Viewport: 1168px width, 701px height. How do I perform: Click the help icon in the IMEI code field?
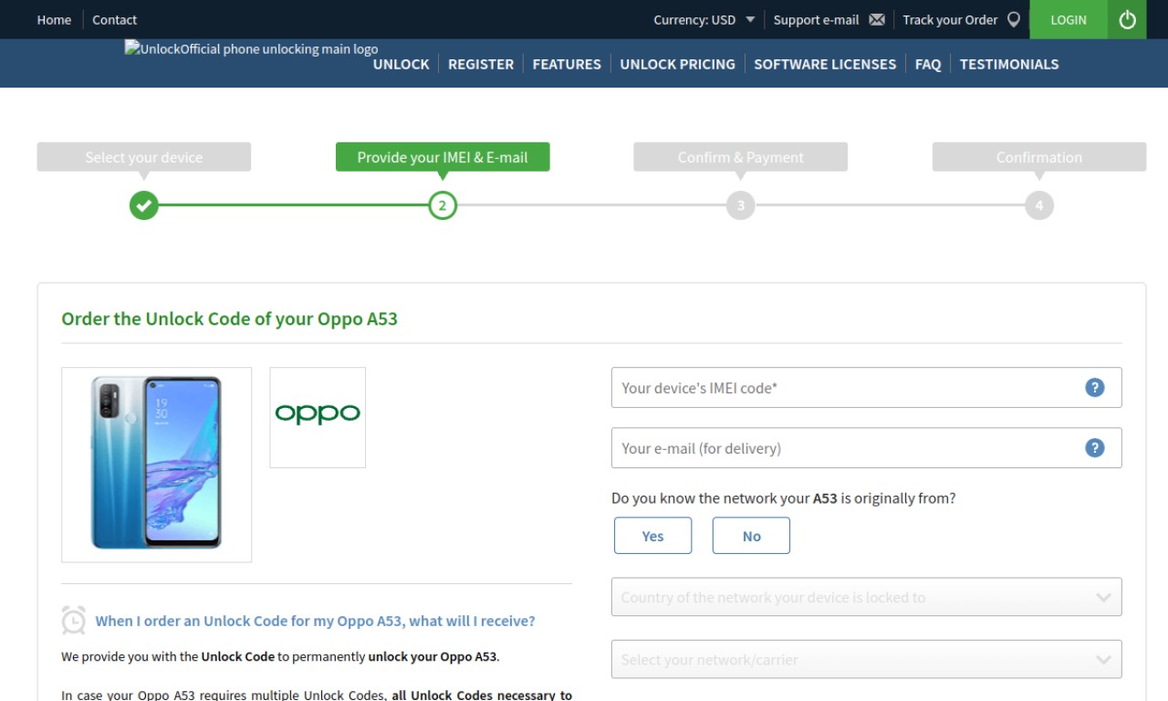click(1095, 388)
